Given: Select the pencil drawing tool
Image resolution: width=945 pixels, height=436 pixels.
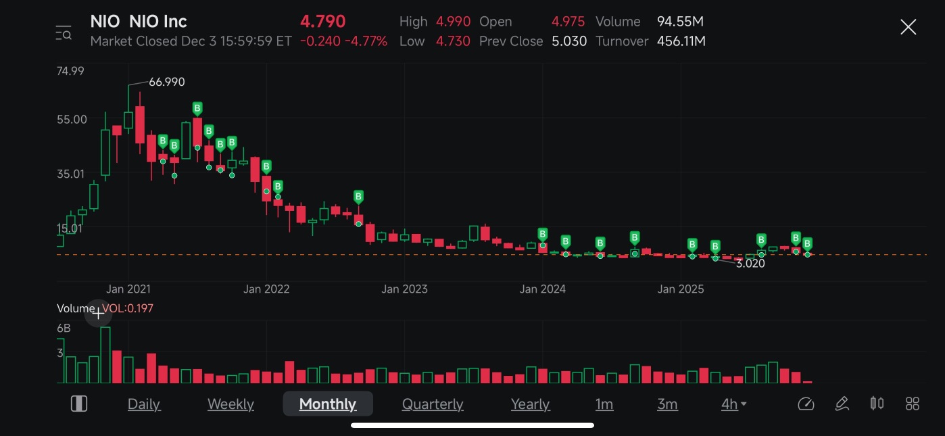Looking at the screenshot, I should pyautogui.click(x=842, y=404).
